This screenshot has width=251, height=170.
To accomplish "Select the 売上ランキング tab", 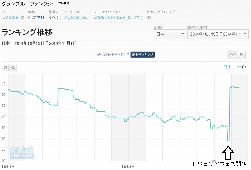I will pyautogui.click(x=142, y=55).
